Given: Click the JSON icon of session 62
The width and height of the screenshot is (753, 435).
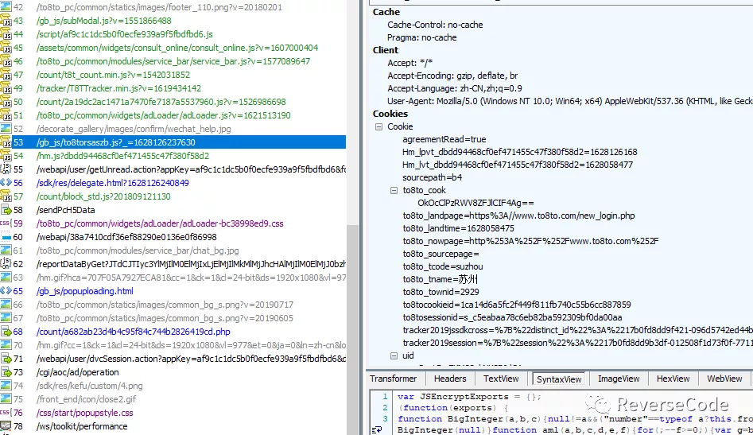Looking at the screenshot, I should (x=6, y=263).
